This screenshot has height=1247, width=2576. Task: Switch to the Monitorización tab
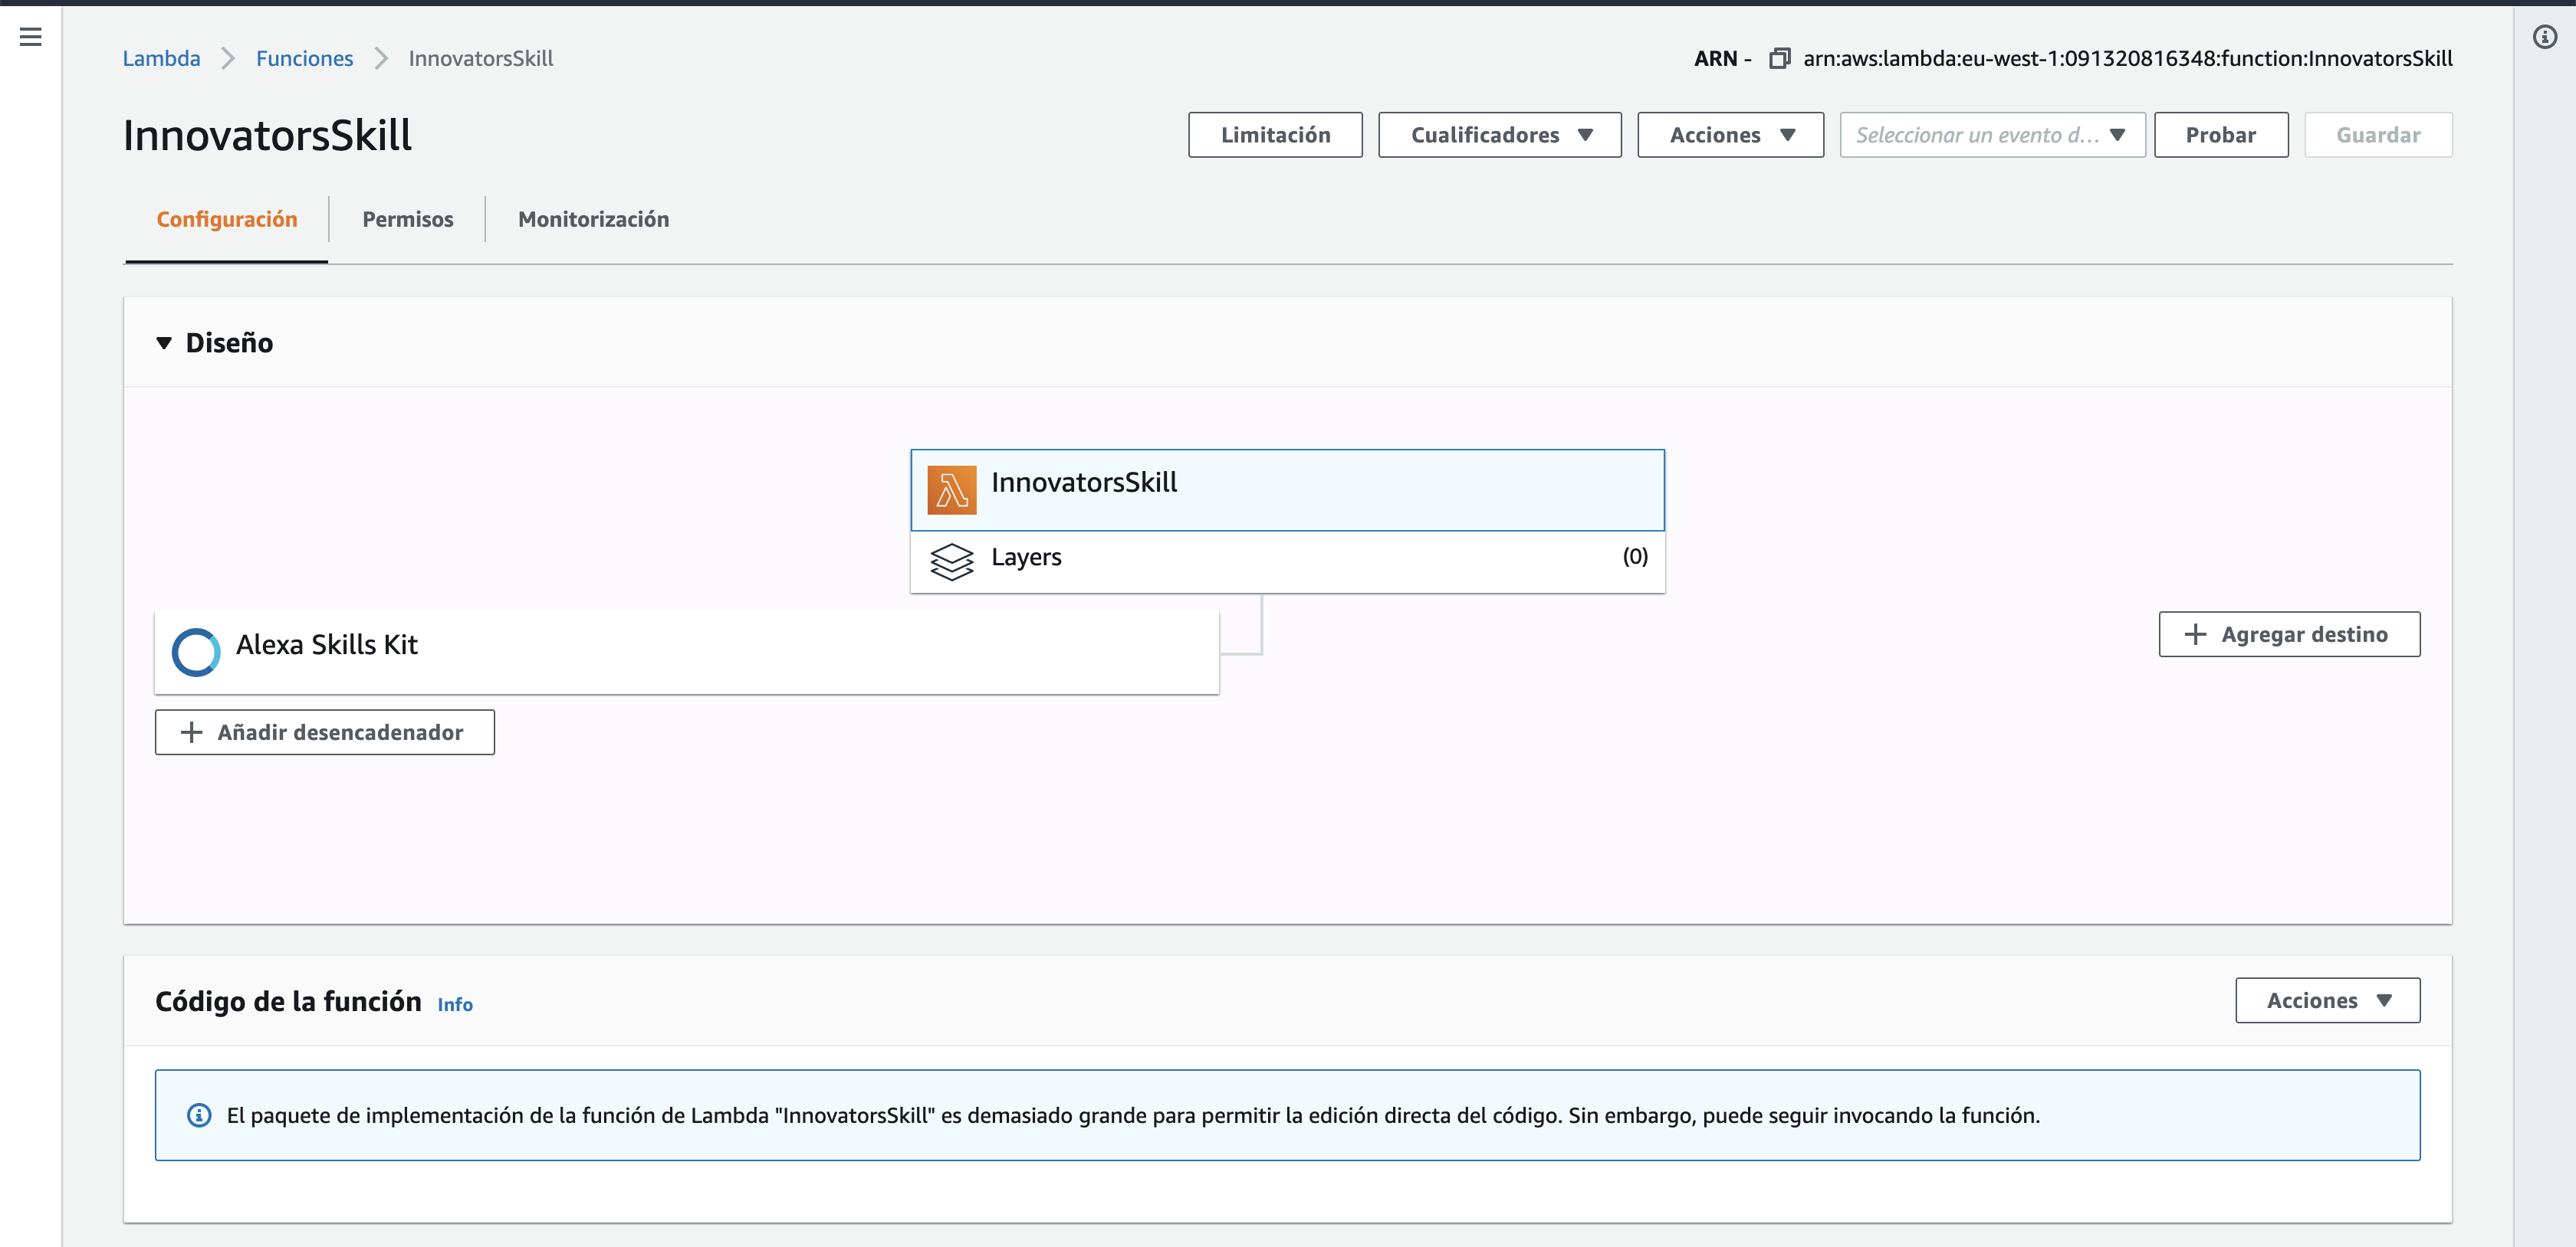(x=593, y=219)
